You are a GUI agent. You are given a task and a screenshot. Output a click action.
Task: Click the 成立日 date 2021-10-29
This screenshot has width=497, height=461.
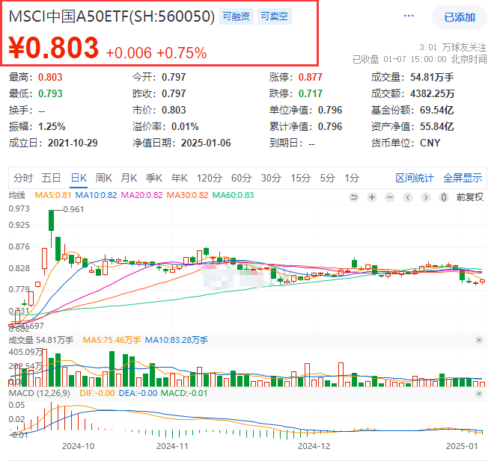(73, 143)
